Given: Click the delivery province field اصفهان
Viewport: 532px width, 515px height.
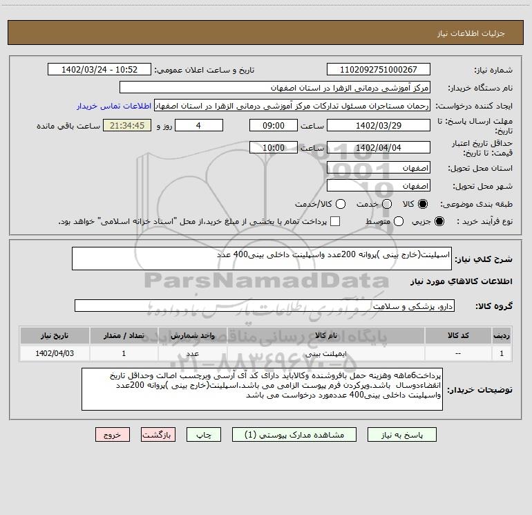Looking at the screenshot, I should tap(379, 167).
